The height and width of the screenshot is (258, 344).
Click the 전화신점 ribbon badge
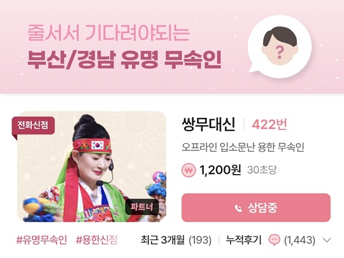coord(33,125)
